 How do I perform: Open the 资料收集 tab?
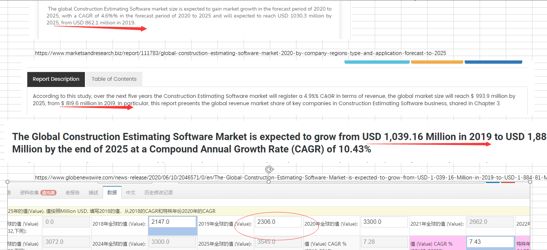[x=29, y=193]
